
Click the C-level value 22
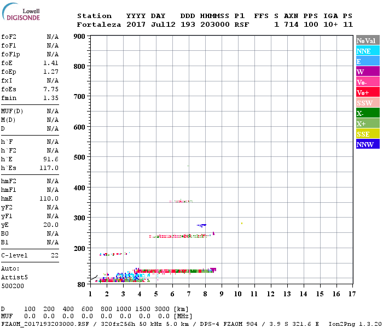55,255
